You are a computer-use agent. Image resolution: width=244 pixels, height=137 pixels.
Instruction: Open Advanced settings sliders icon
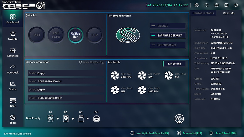[x=13, y=51]
